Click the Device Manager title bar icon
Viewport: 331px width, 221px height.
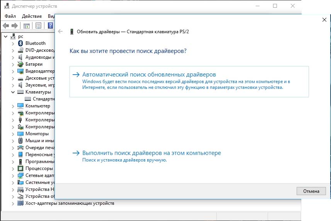7,6
